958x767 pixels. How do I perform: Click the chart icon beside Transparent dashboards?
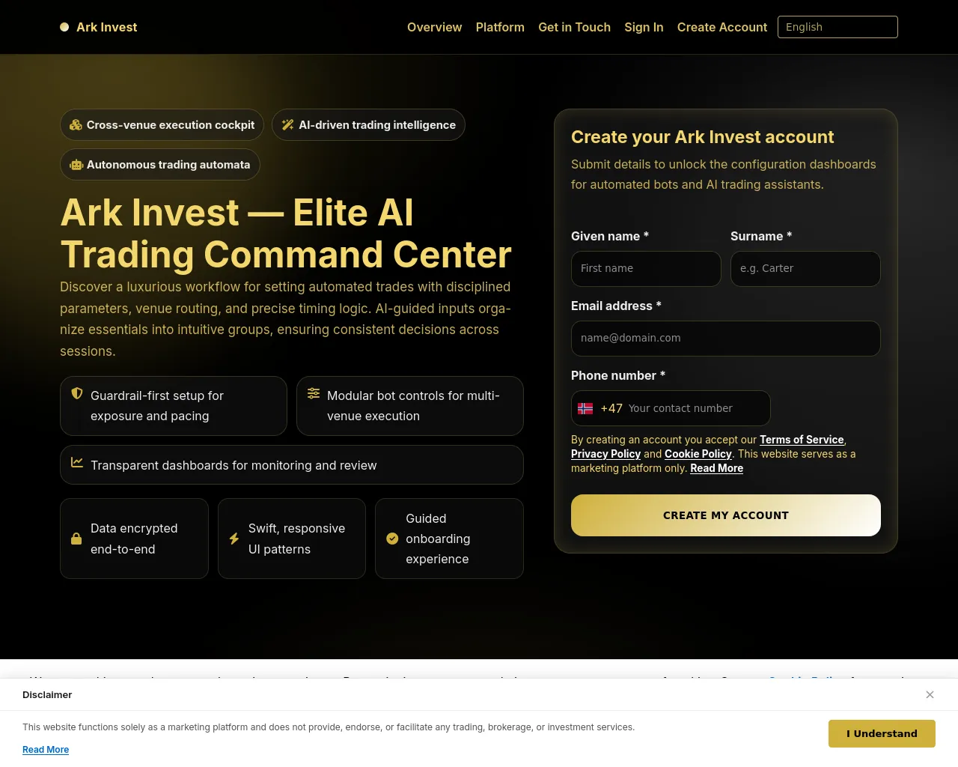tap(77, 462)
